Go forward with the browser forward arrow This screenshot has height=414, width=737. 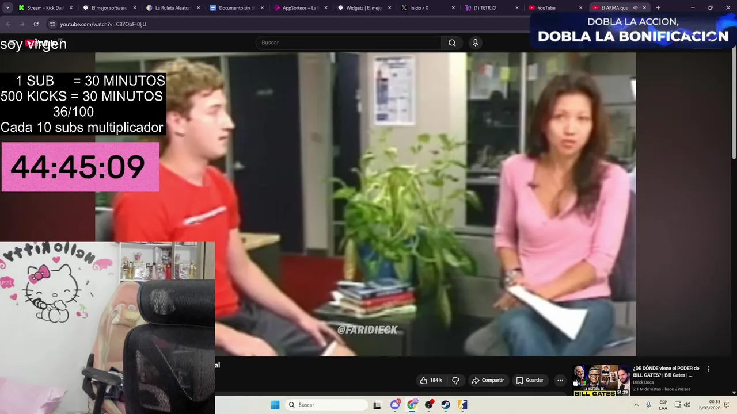click(22, 24)
